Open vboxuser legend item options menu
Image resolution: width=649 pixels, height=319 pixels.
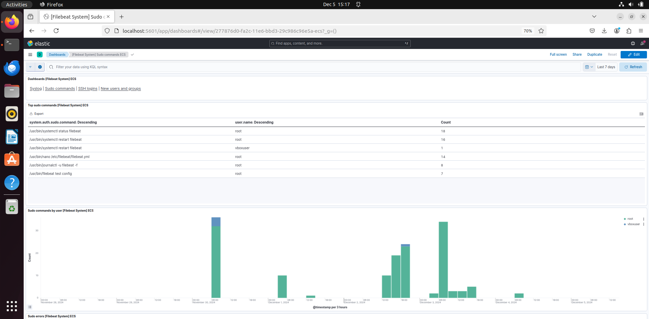pyautogui.click(x=644, y=224)
